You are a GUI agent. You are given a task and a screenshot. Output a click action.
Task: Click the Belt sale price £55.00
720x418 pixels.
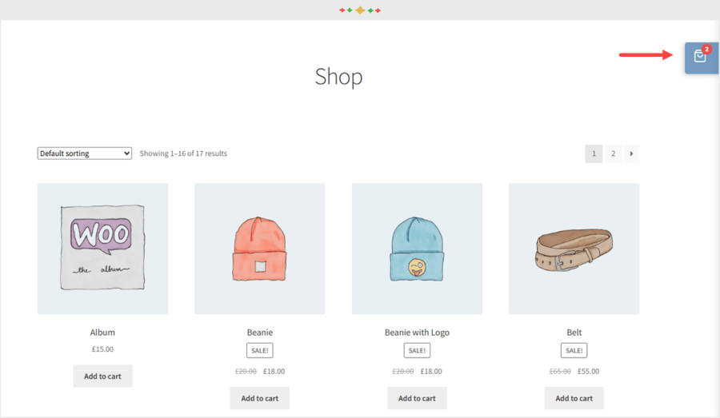(588, 371)
